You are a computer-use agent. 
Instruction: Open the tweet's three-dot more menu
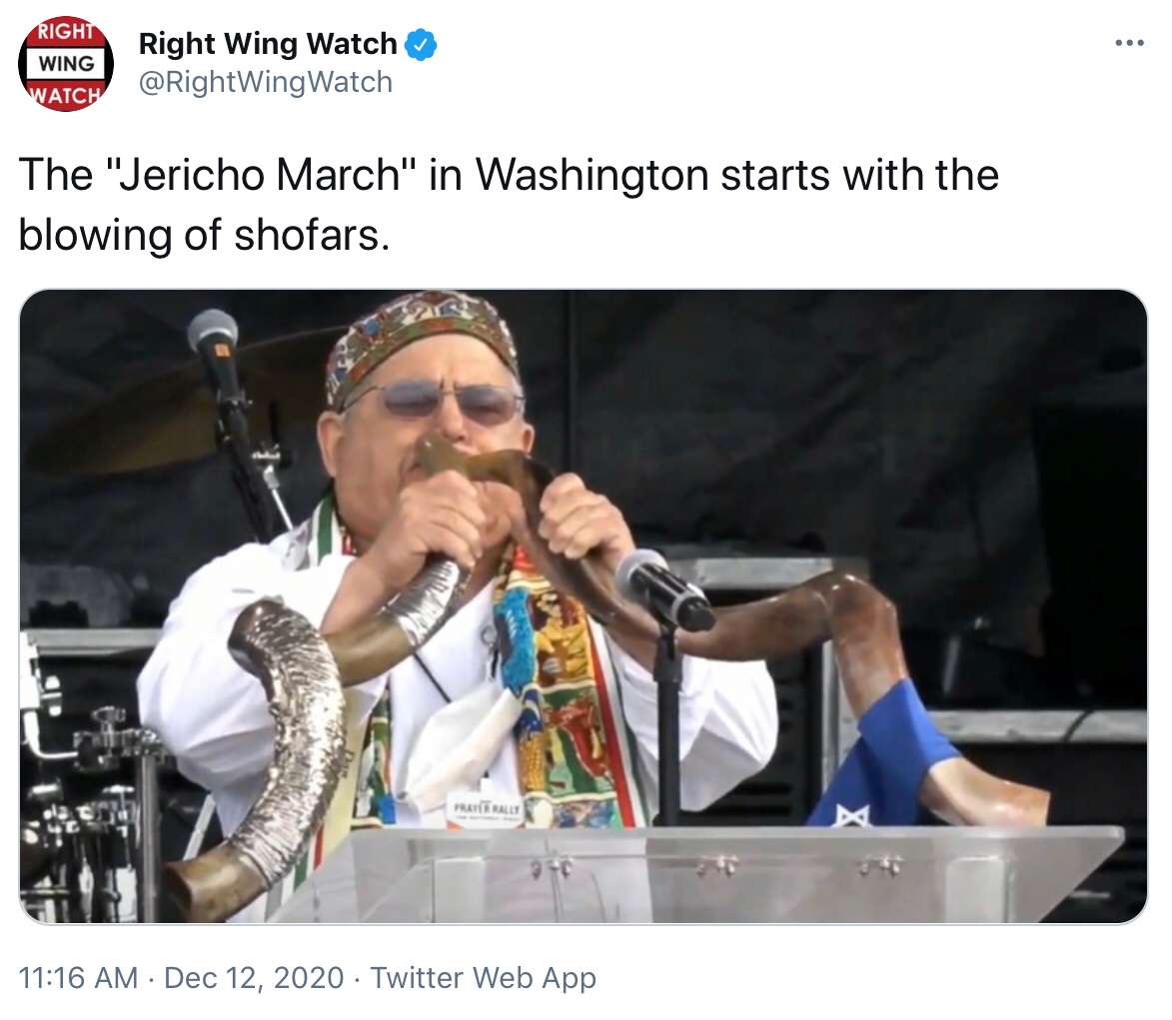1129,43
